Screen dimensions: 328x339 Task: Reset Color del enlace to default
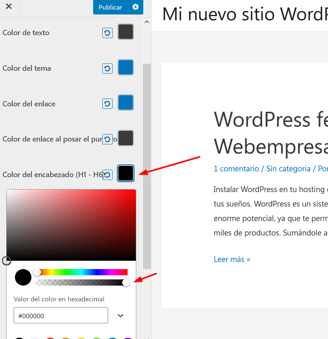click(x=107, y=104)
